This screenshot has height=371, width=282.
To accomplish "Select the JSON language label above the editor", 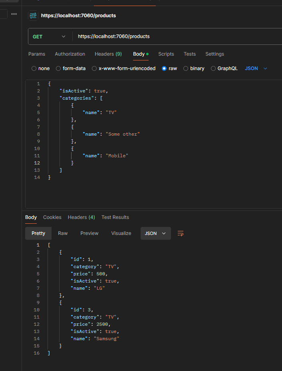I will point(251,68).
